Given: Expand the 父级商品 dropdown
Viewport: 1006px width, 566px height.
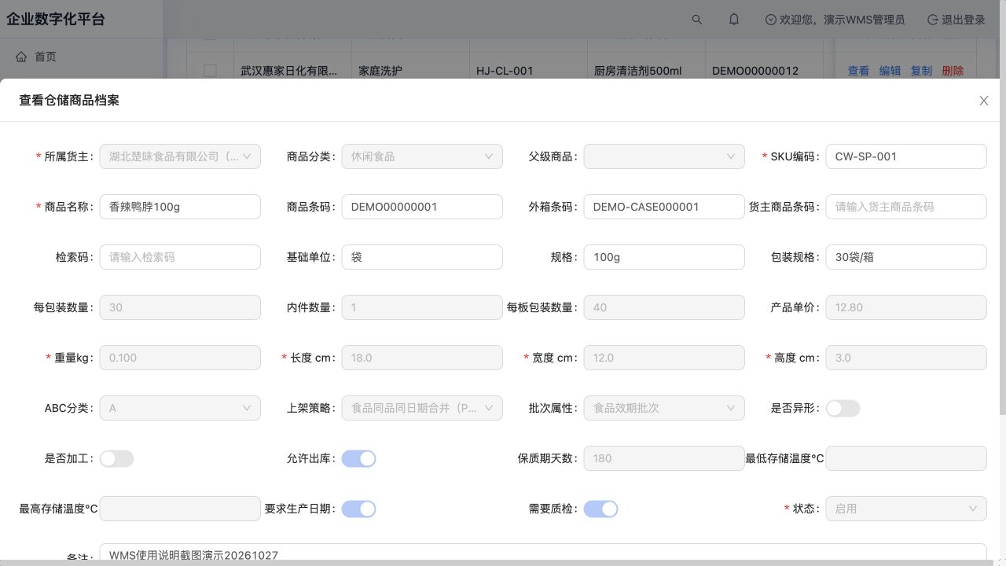Looking at the screenshot, I should click(664, 156).
